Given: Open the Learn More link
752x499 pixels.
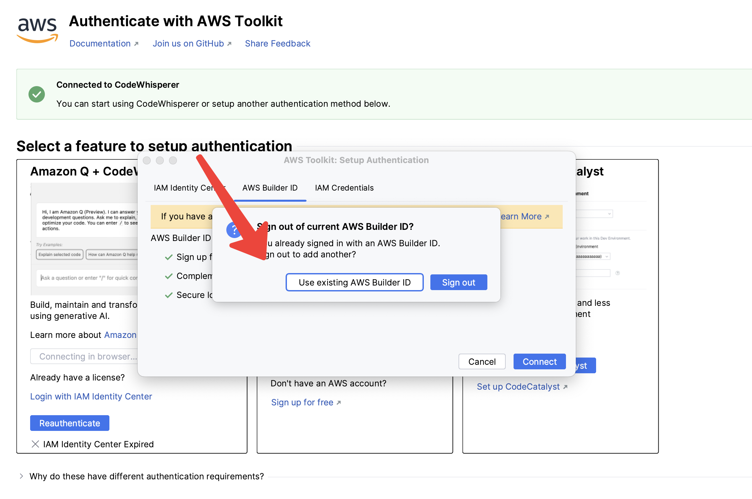Looking at the screenshot, I should (x=525, y=216).
